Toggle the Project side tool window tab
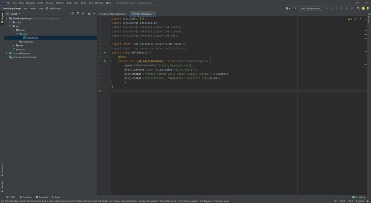The image size is (371, 203). [x=2, y=18]
